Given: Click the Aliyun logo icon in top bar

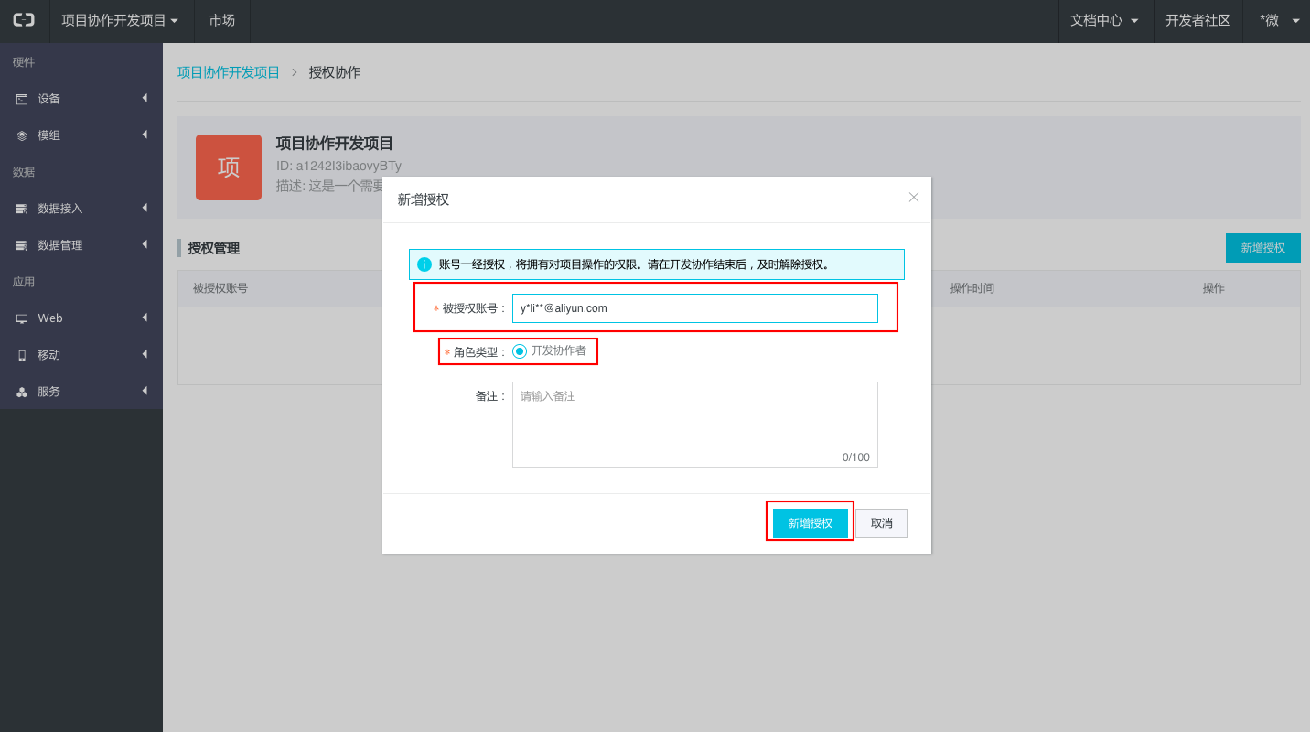Looking at the screenshot, I should (24, 20).
